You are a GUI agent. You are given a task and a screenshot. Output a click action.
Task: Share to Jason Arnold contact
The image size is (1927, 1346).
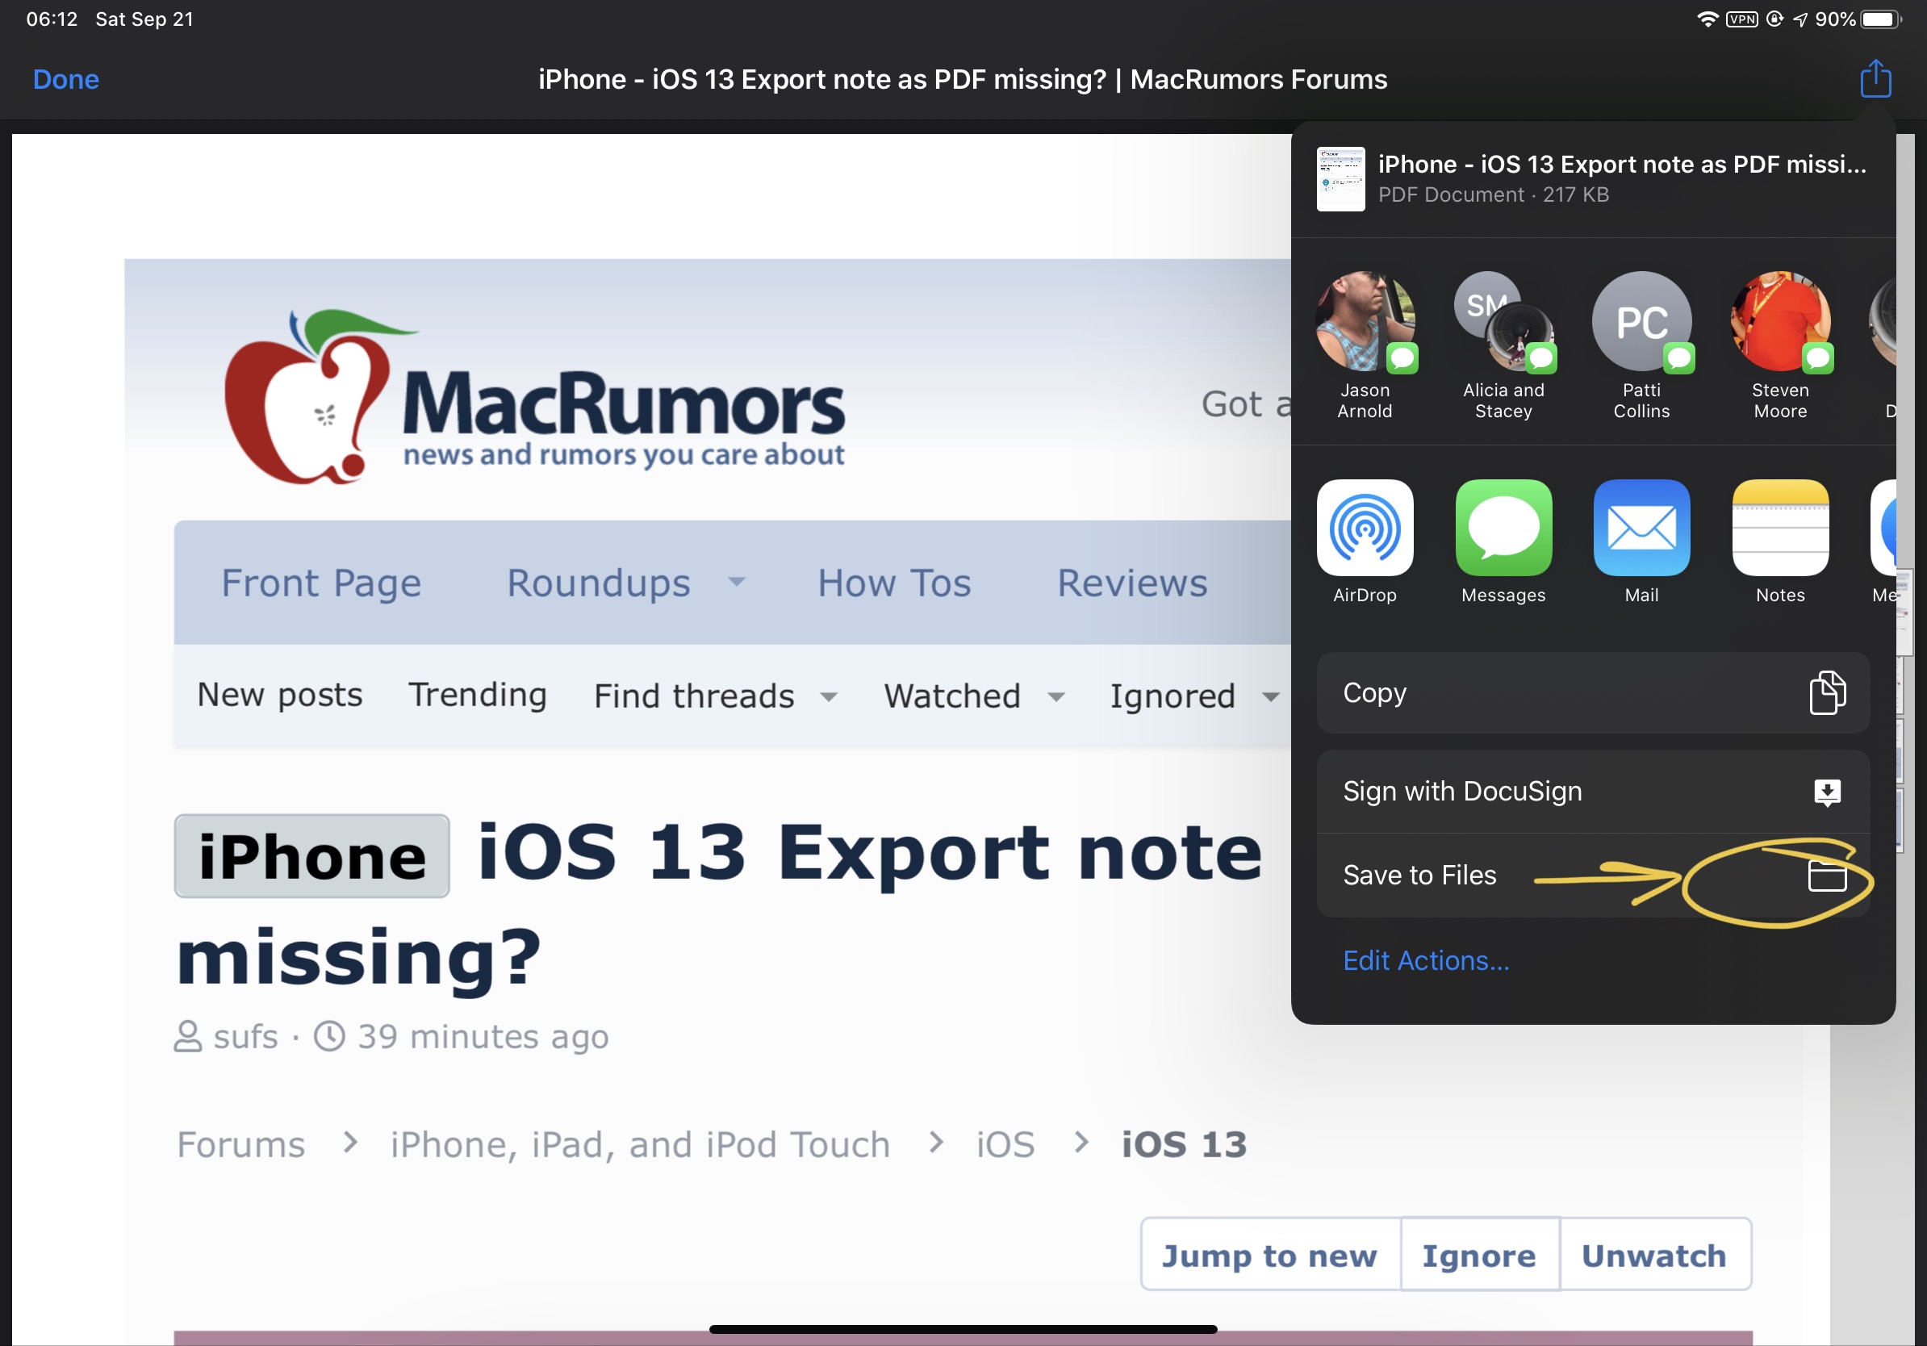1365,345
